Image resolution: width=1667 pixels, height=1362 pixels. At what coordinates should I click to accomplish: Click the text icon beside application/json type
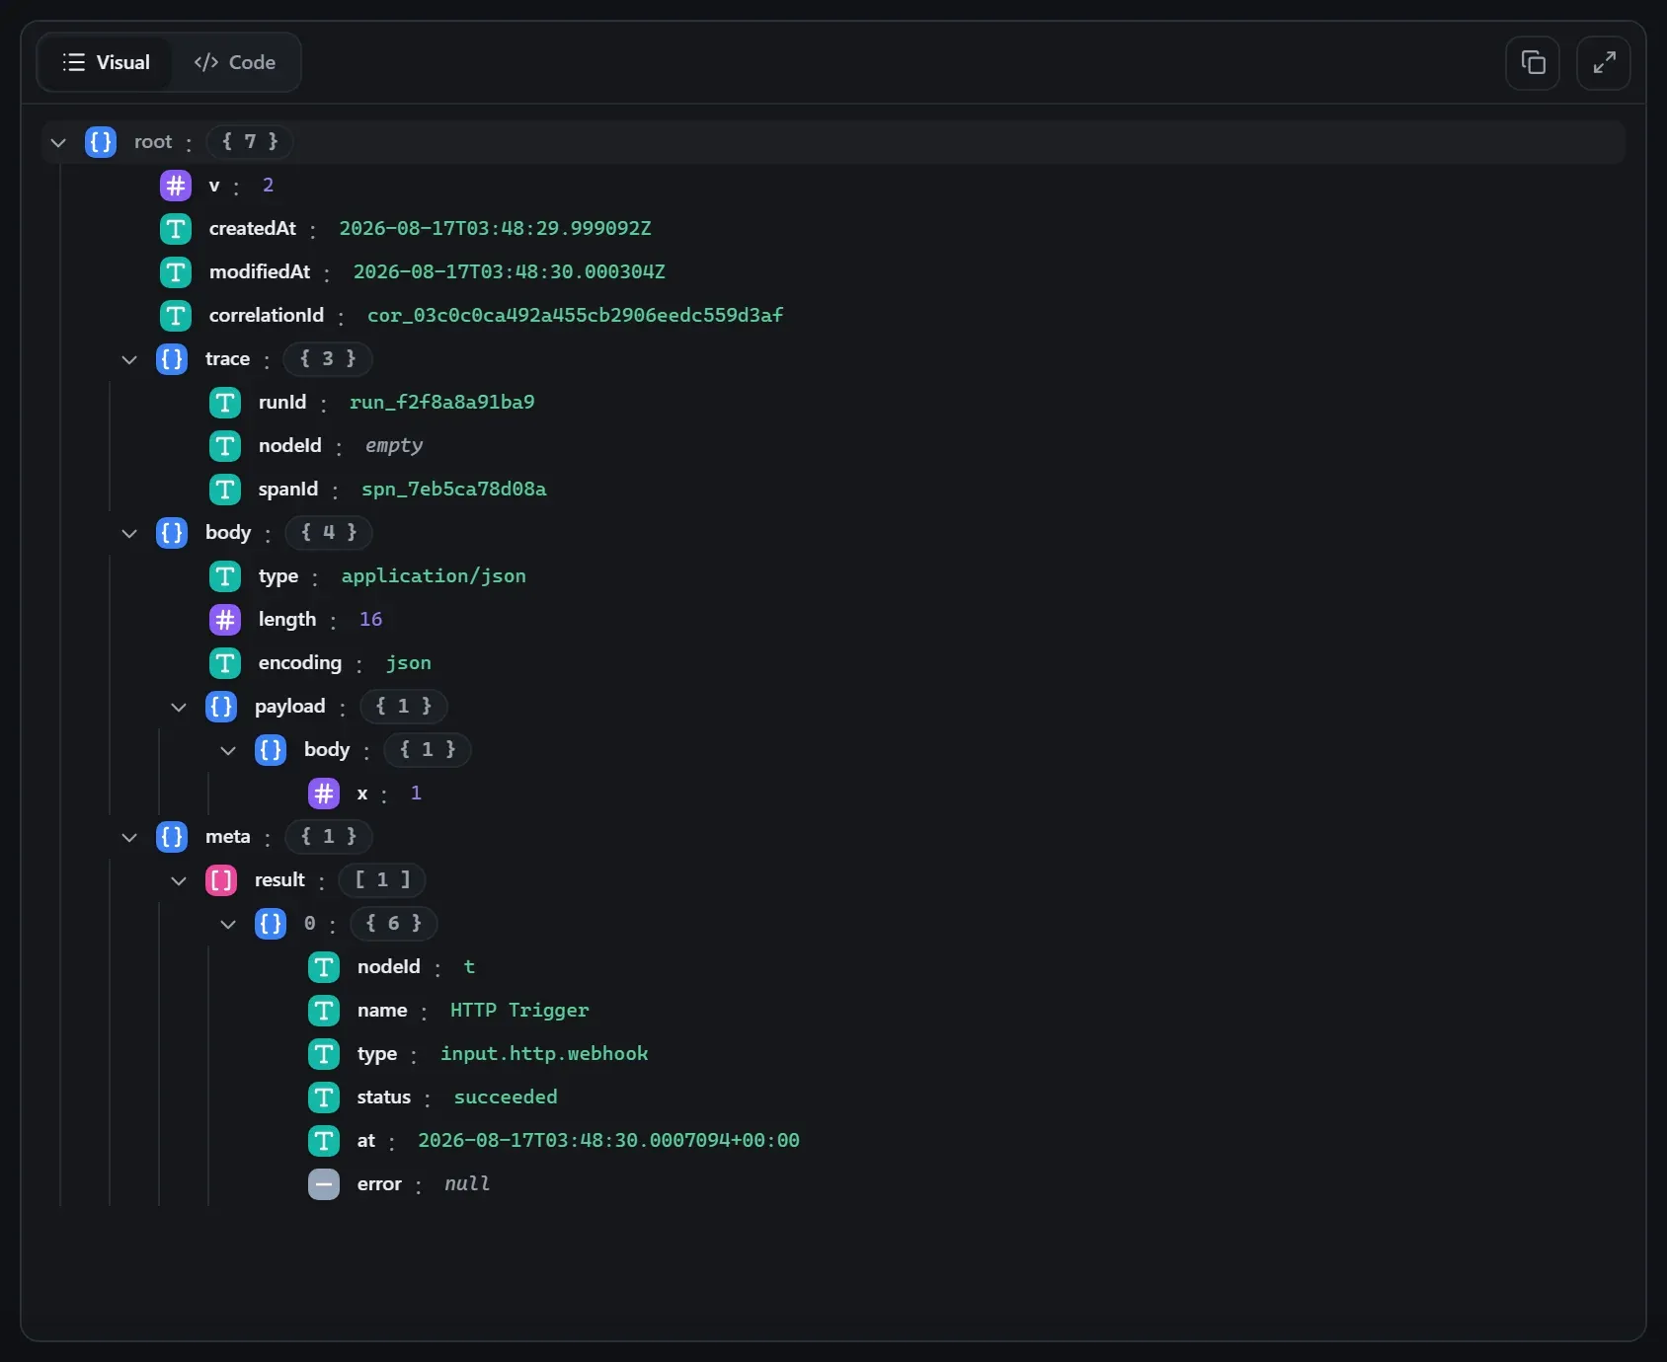pos(225,576)
